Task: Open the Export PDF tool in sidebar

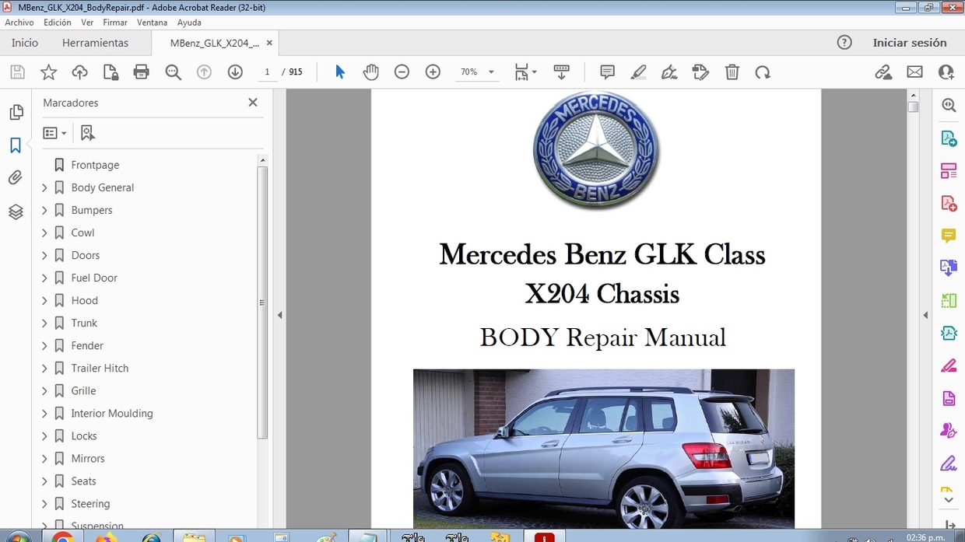Action: tap(949, 137)
